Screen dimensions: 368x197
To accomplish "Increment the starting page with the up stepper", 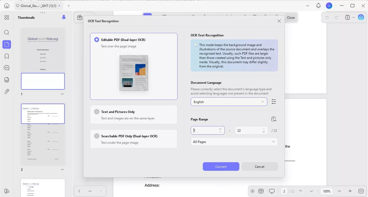I will click(x=220, y=129).
